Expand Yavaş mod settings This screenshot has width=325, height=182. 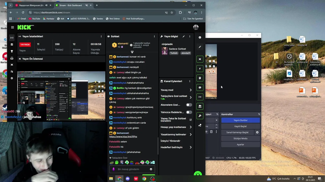tap(190, 90)
